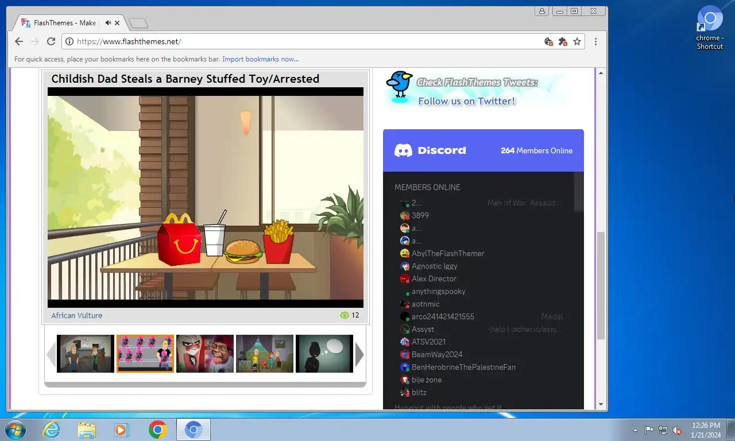Screen dimensions: 735x441
Task: Click the 264 Members Online text
Action: 536,150
